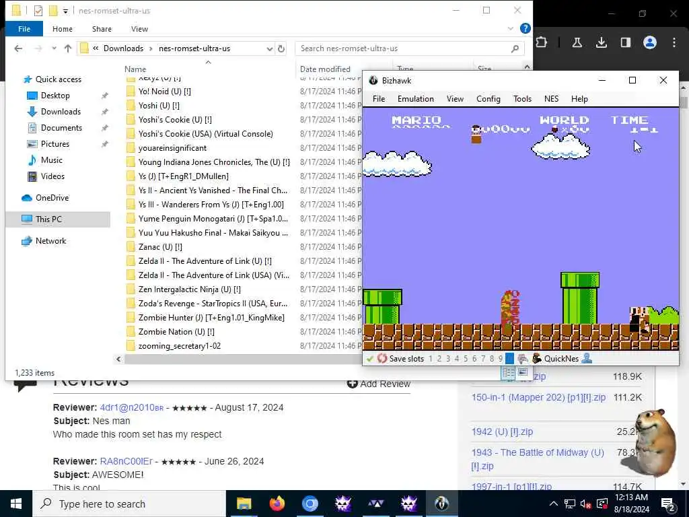Open Bizhawk Config menu
Viewport: 689px width, 517px height.
pos(488,99)
